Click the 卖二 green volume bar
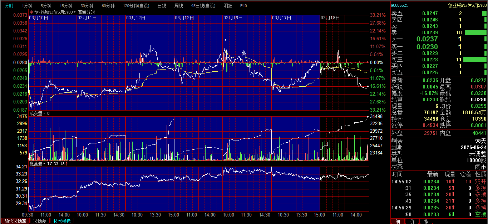Screen dimensions: 488x224 pyautogui.click(x=476, y=32)
